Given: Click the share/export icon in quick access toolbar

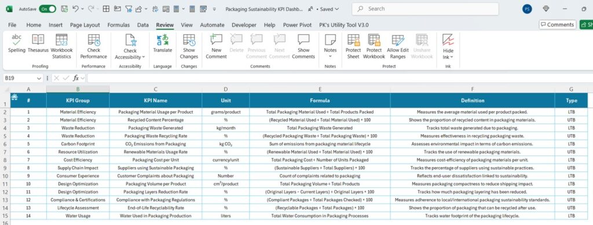Looking at the screenshot, I should (139, 9).
